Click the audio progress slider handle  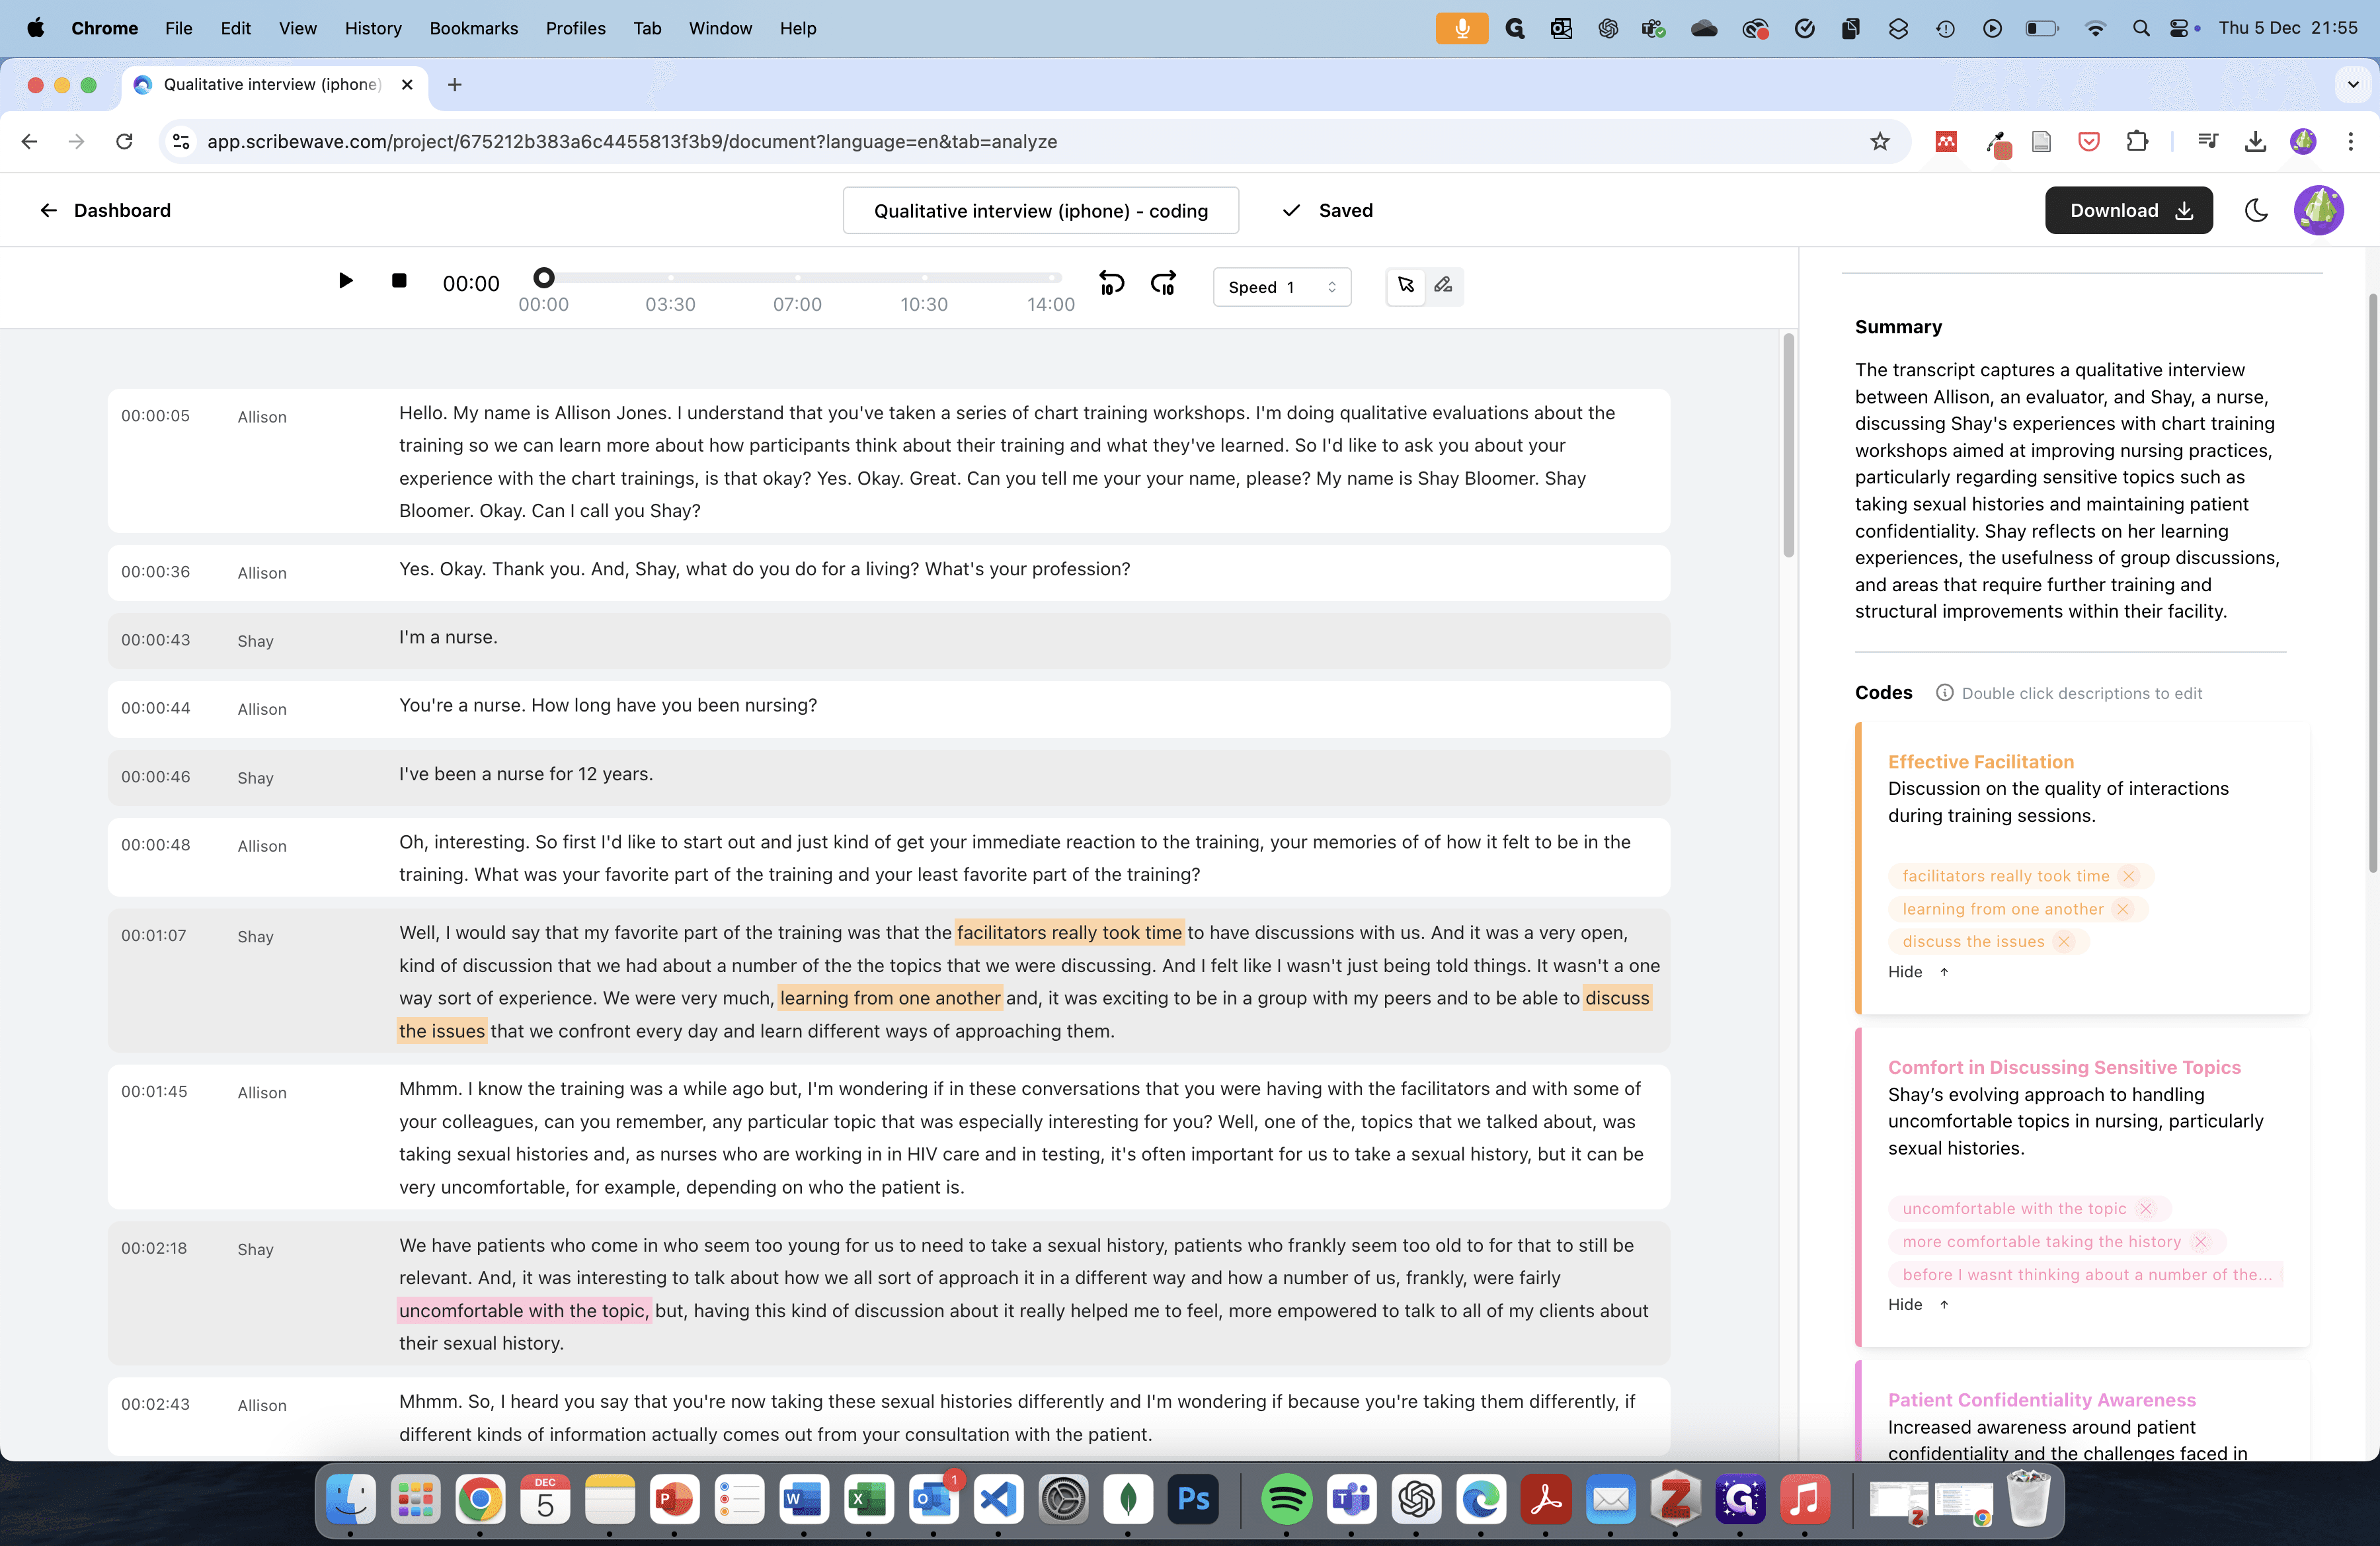pos(543,277)
